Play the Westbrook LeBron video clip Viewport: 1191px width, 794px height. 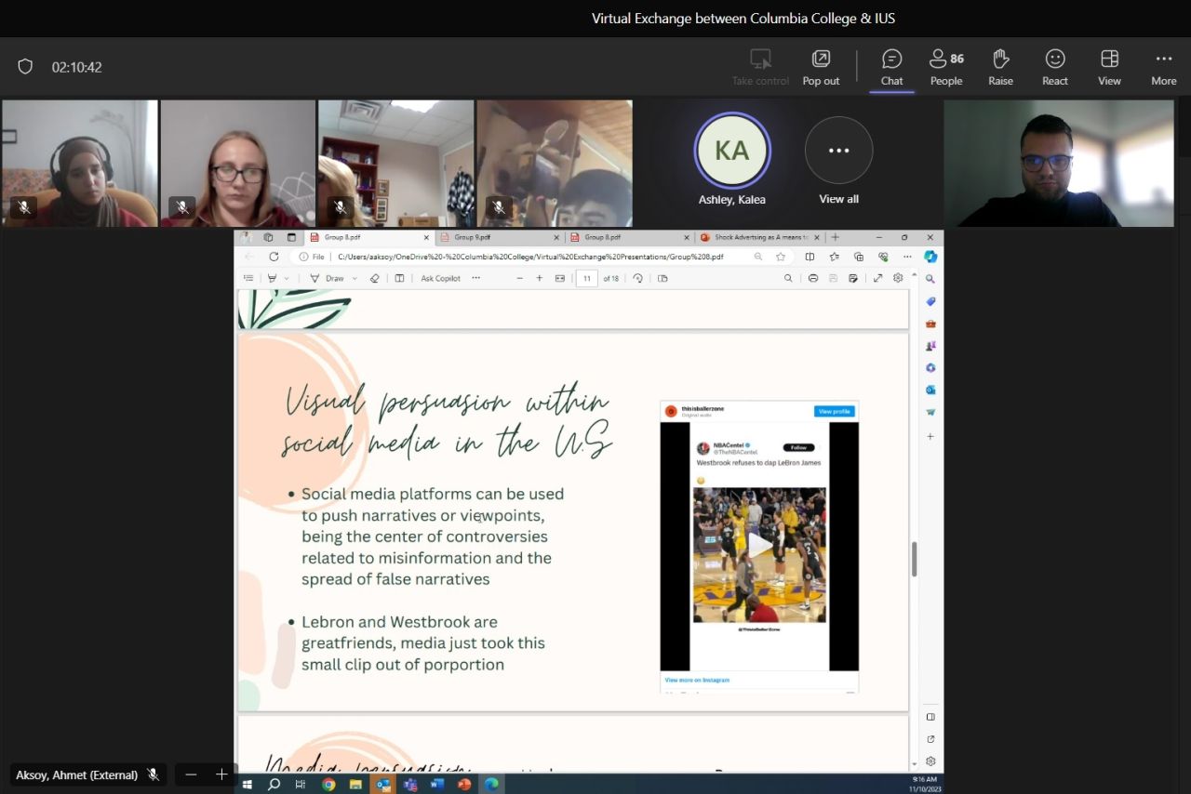coord(758,547)
